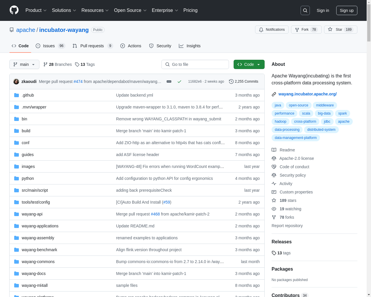
Task: Switch to the Pull requests tab
Action: pos(93,46)
